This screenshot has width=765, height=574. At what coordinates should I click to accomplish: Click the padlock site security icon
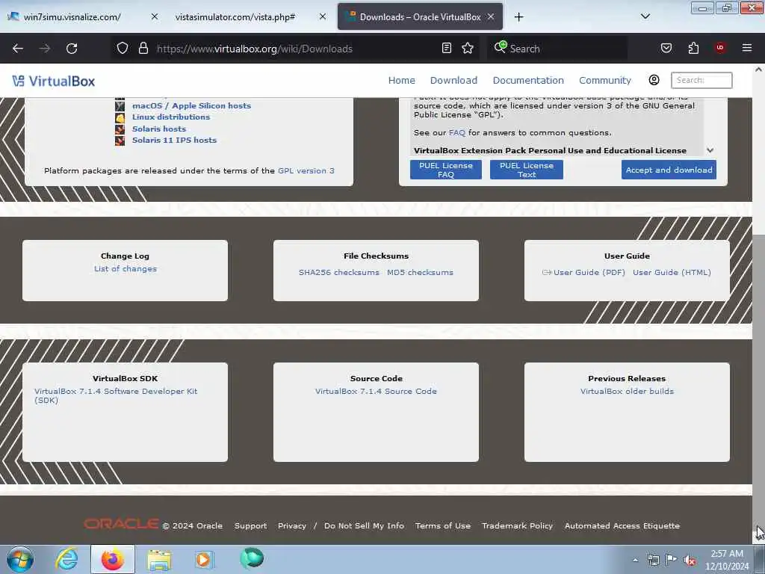(143, 48)
